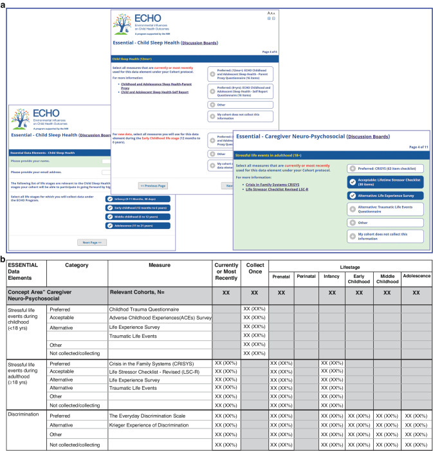Click the plus icon beside Preferred: CRISYS option
This screenshot has width=433, height=451.
353,168
